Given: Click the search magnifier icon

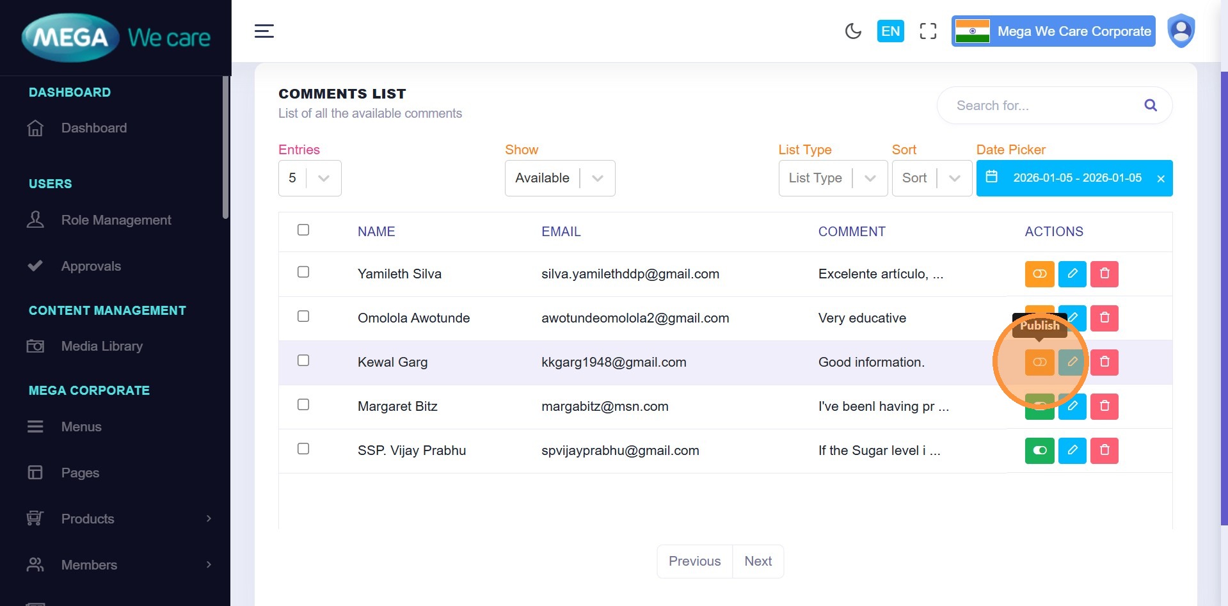Looking at the screenshot, I should click(1150, 106).
